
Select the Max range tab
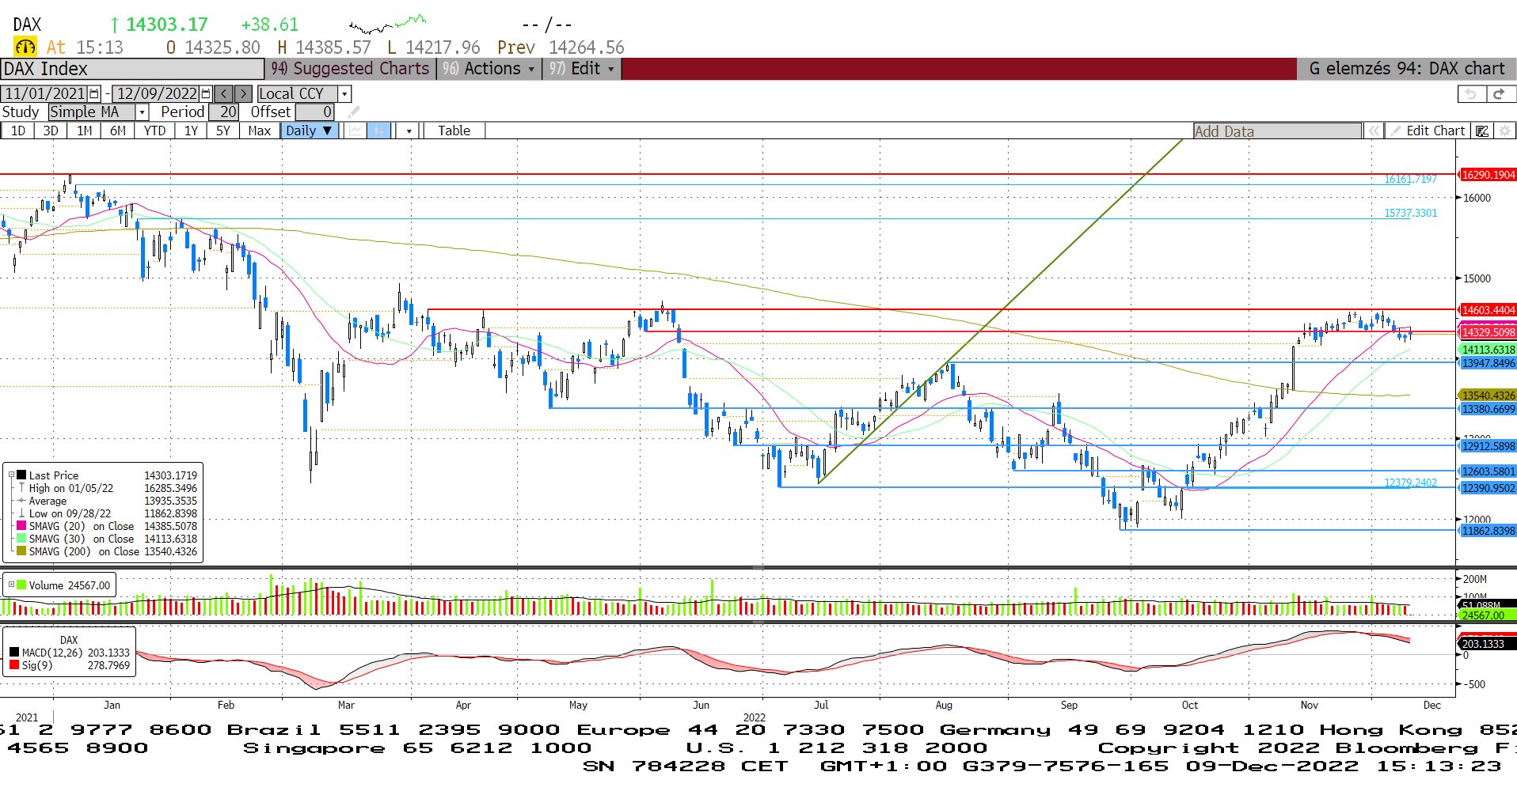point(259,131)
